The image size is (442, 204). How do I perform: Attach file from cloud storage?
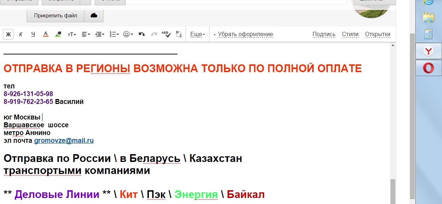point(94,16)
